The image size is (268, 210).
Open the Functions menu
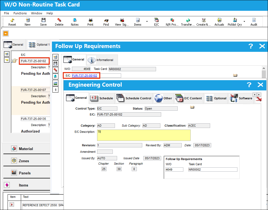(20, 13)
